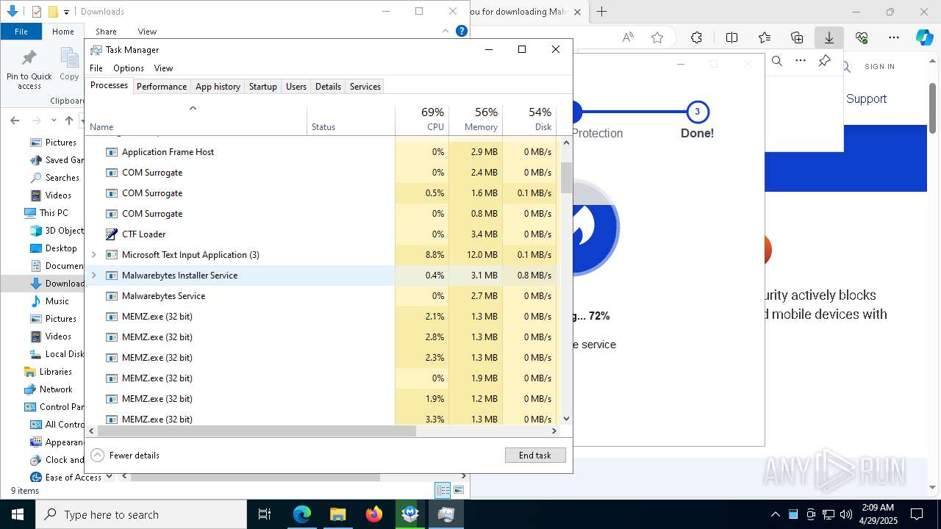Open Edge Extensions puzzle icon

[x=696, y=37]
